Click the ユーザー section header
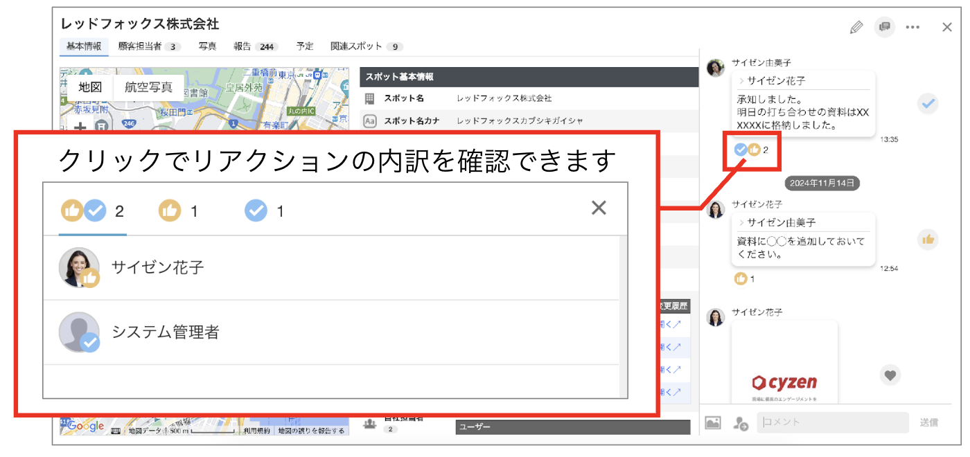 pyautogui.click(x=573, y=427)
